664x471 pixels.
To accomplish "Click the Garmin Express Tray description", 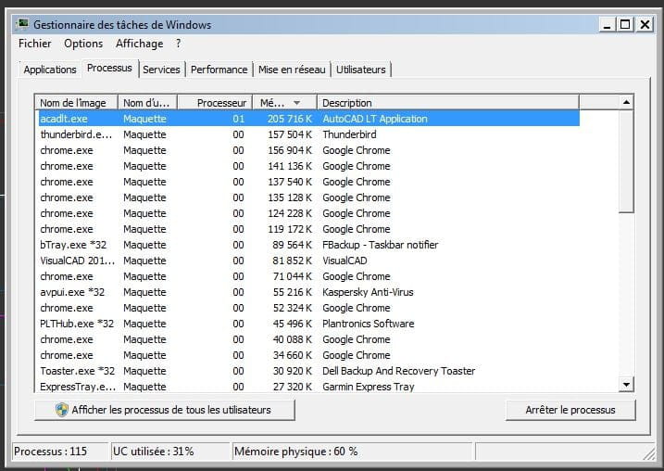I will [x=368, y=387].
